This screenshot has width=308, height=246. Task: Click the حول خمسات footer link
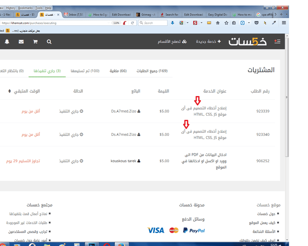(x=266, y=214)
